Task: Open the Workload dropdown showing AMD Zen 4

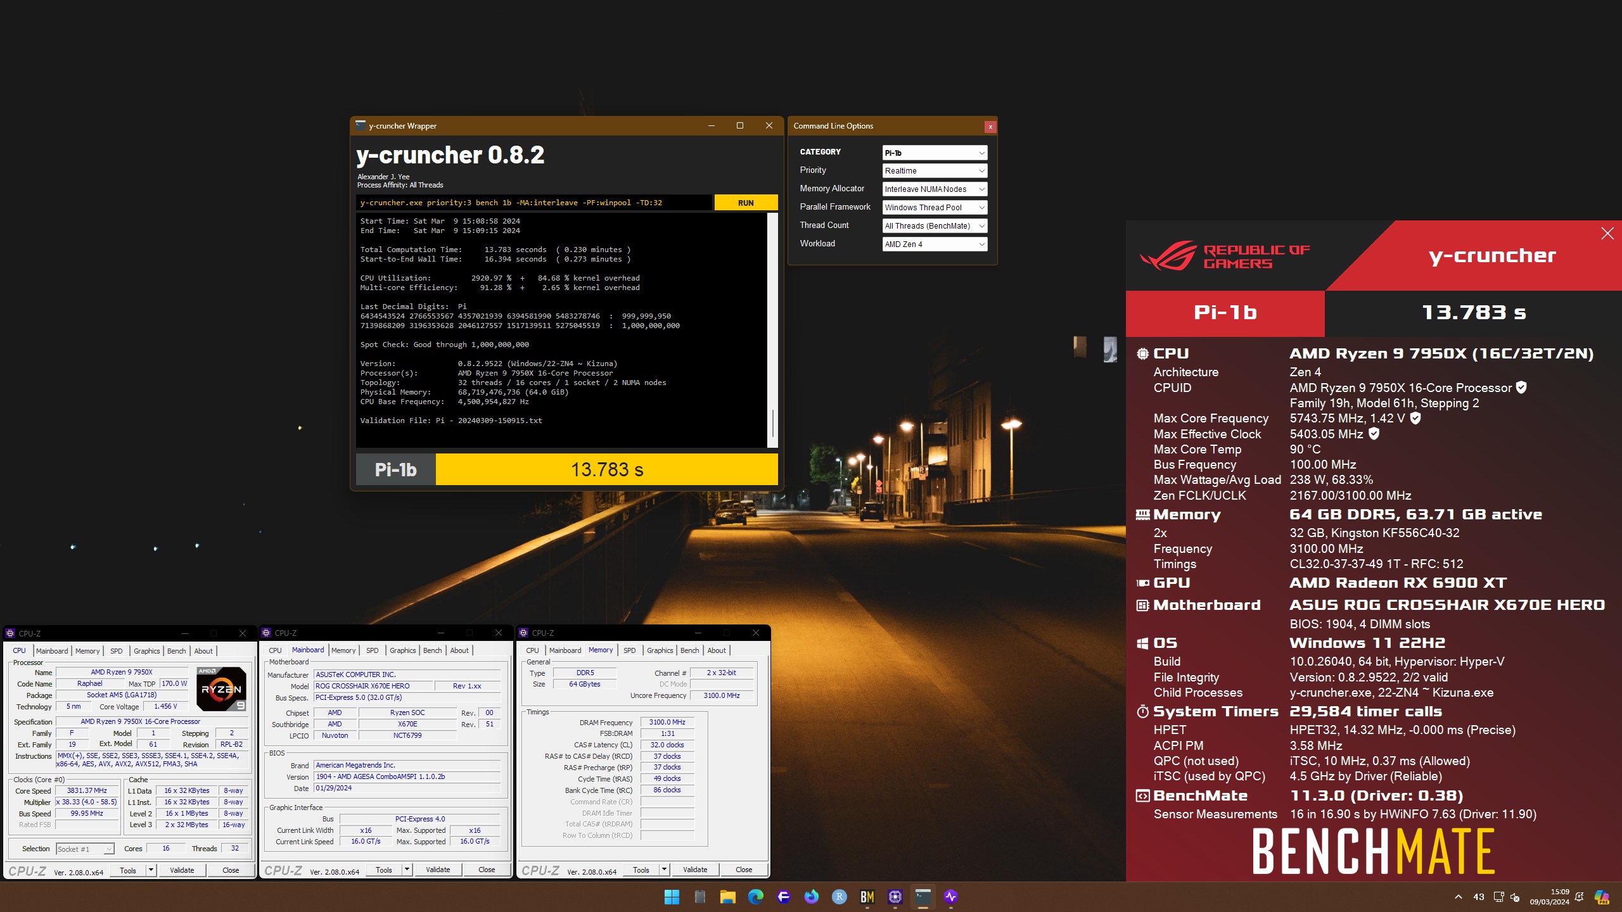Action: click(935, 244)
